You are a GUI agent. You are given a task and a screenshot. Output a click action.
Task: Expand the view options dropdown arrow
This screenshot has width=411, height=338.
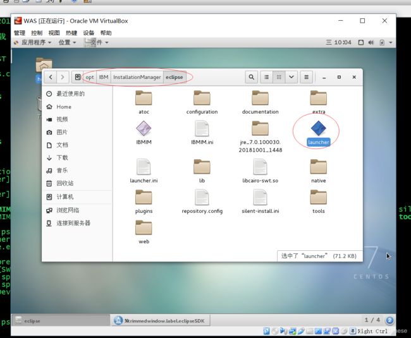[291, 77]
